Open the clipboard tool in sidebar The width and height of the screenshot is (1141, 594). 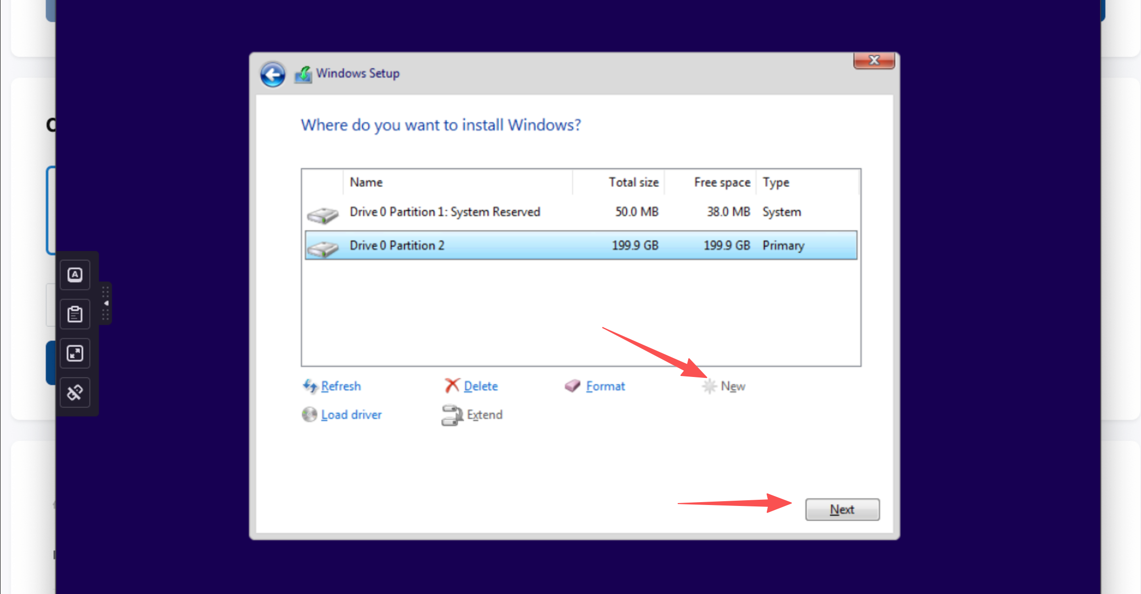[75, 314]
